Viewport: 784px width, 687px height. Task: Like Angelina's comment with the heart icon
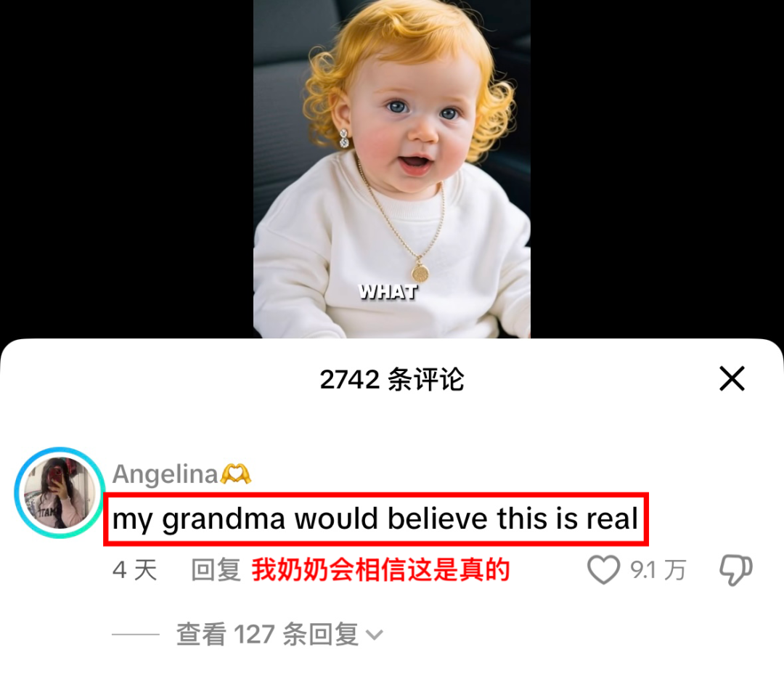click(x=603, y=569)
